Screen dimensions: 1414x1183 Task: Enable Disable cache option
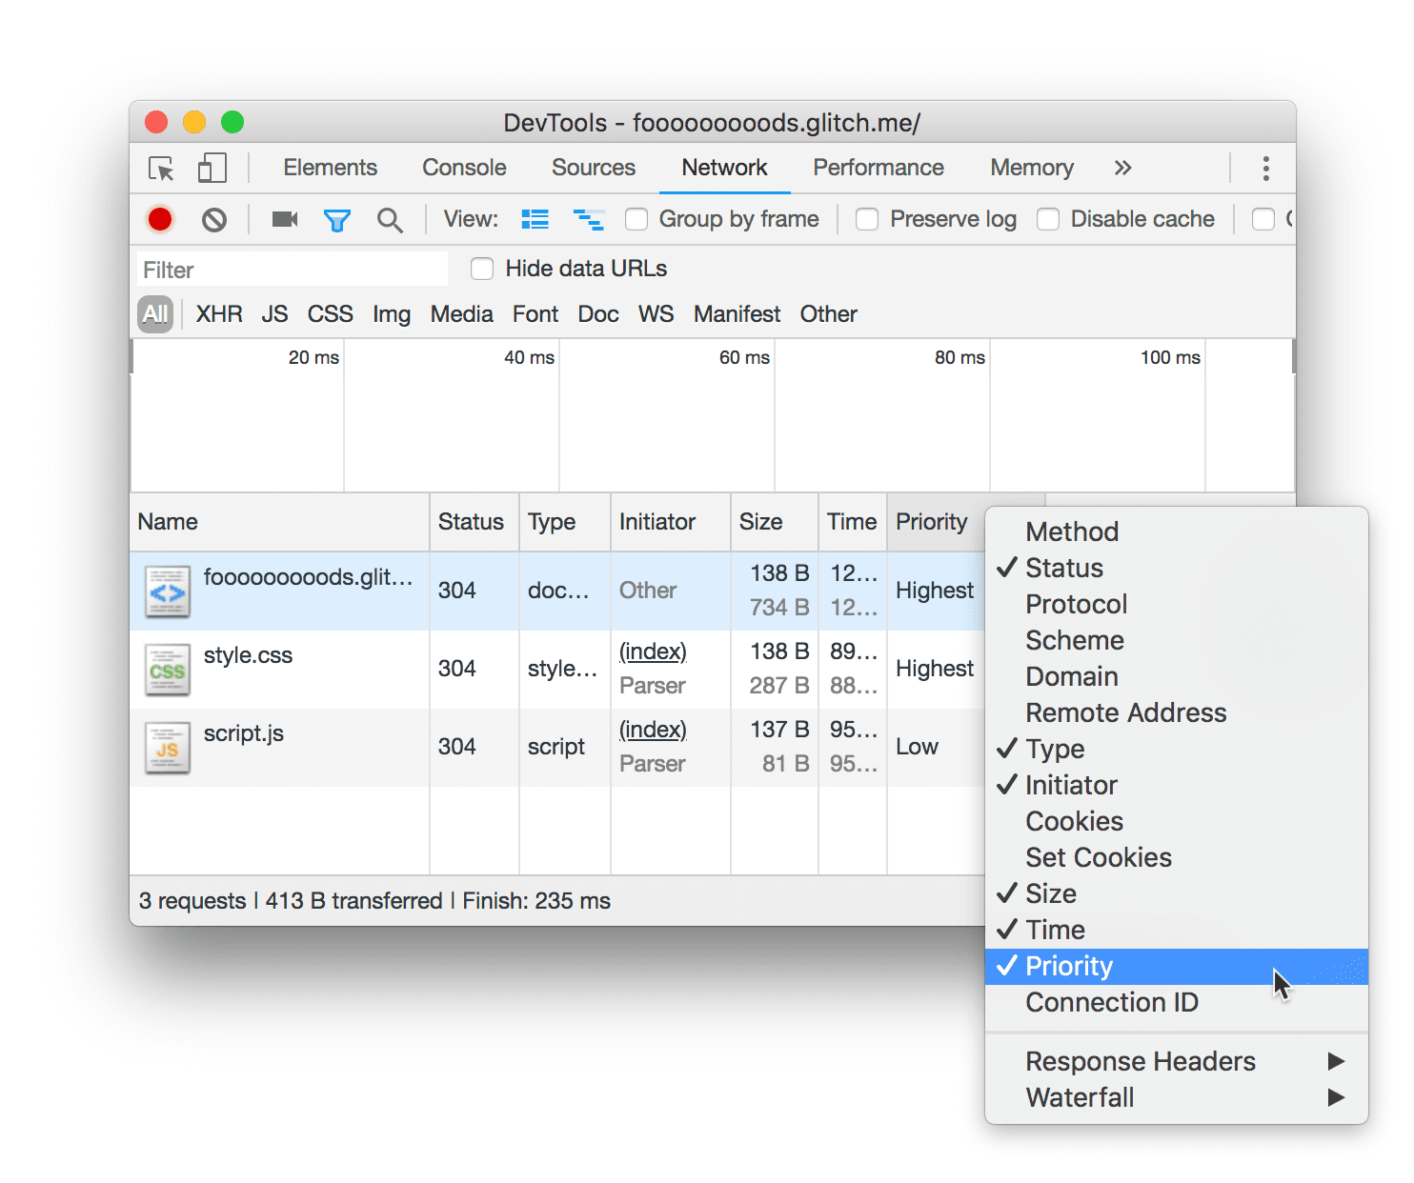coord(1048,219)
